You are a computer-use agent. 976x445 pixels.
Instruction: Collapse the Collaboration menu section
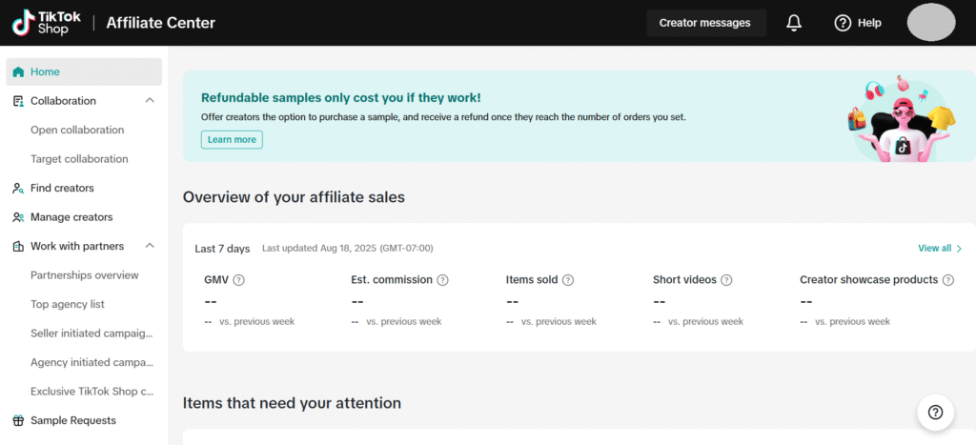[150, 101]
